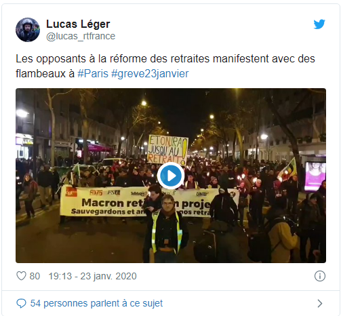Open the Lucas Léger display name
341x316 pixels.
78,24
